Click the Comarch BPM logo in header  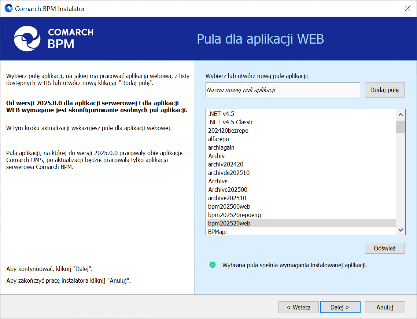[x=54, y=38]
